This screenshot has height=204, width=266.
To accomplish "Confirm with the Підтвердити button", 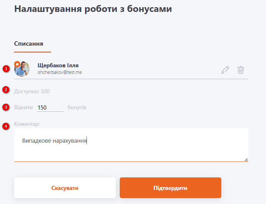I will 170,188.
